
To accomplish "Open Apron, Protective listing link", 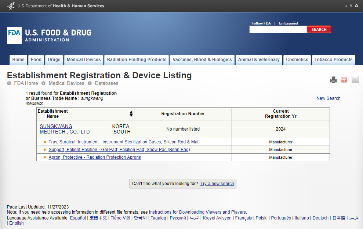I will tap(95, 157).
